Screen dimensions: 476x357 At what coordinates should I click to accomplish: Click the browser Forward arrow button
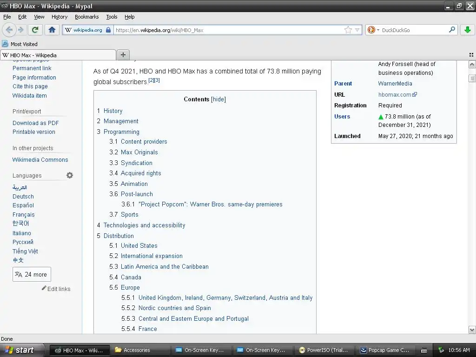[20, 30]
